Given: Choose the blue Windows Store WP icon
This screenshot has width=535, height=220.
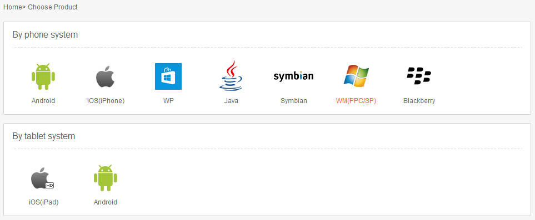Looking at the screenshot, I should [168, 76].
